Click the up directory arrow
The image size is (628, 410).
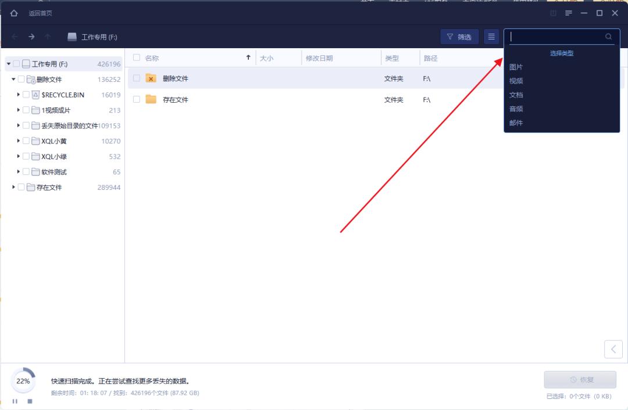[x=48, y=37]
